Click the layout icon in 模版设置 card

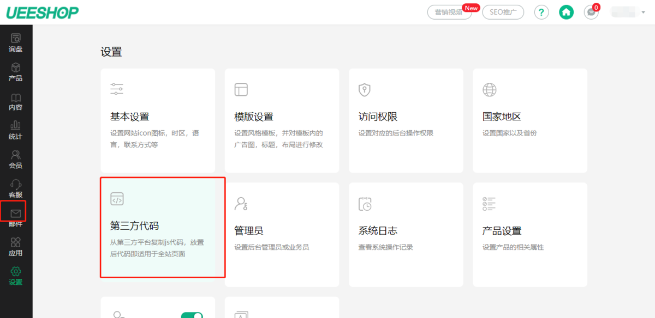(241, 89)
